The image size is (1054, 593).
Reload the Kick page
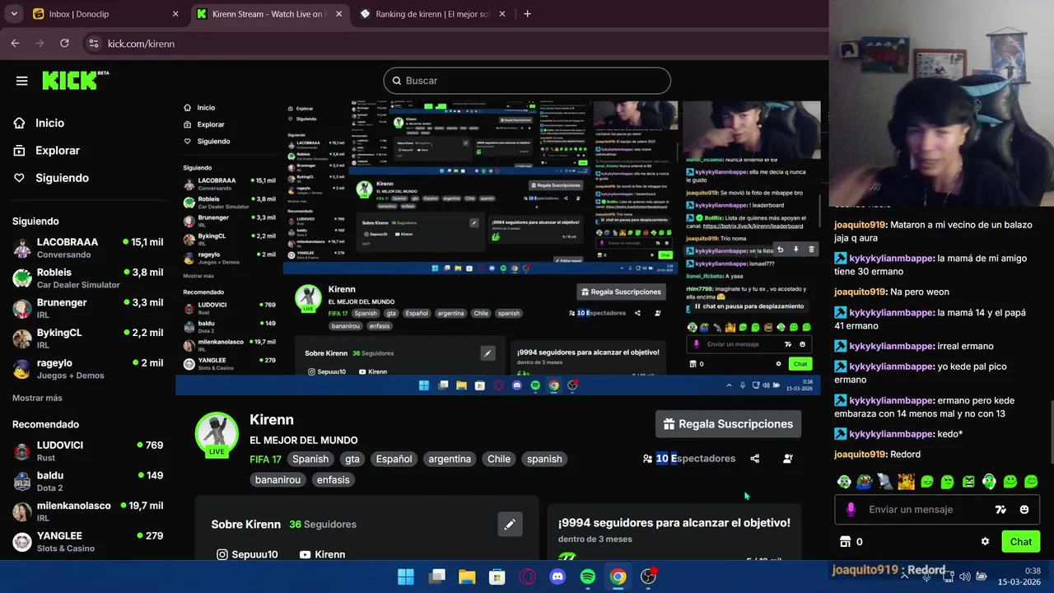point(64,44)
